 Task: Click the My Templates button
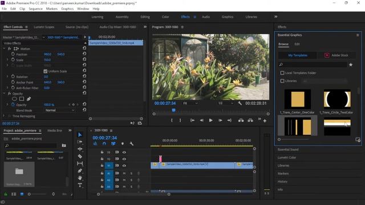coord(298,55)
